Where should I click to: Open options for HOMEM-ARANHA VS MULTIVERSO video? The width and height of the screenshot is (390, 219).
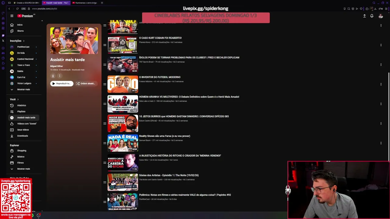(x=381, y=104)
